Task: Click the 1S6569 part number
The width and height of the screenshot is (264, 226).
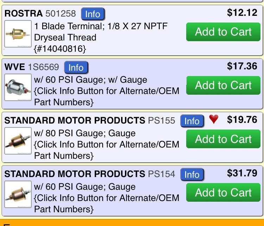Action: click(44, 67)
